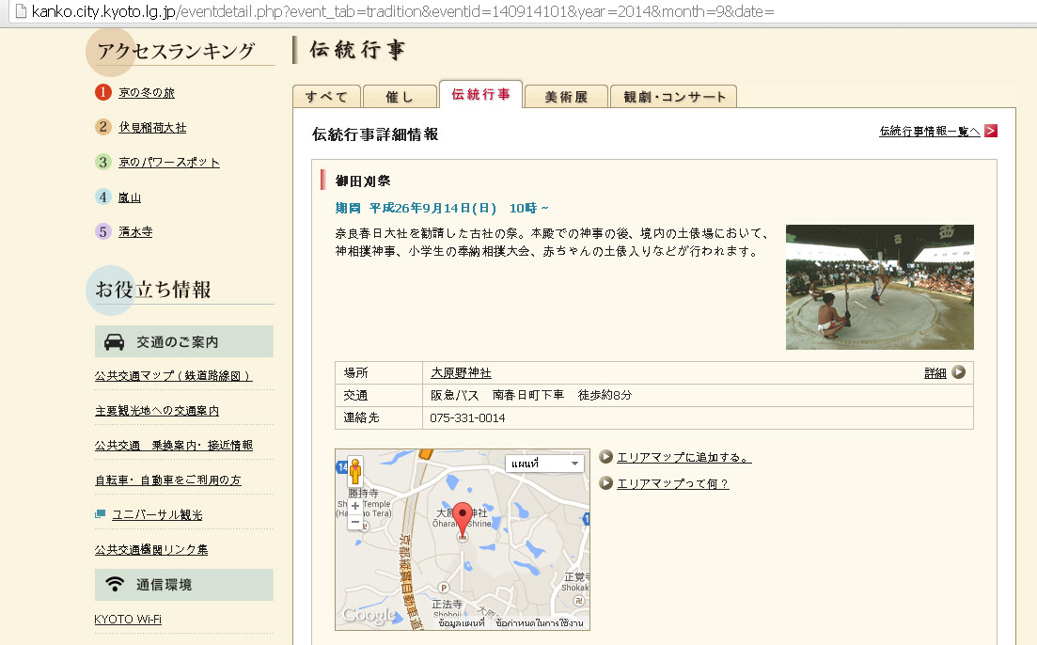Select the Street View pegman on the map
Viewport: 1037px width, 645px height.
coord(355,471)
